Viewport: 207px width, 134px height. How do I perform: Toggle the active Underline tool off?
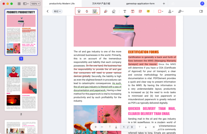tap(95, 11)
